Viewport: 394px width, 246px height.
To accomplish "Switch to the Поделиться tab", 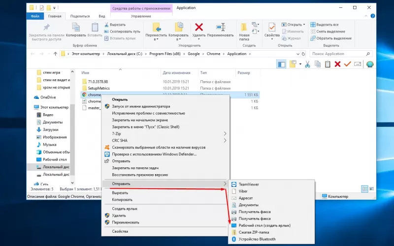I will click(x=80, y=16).
